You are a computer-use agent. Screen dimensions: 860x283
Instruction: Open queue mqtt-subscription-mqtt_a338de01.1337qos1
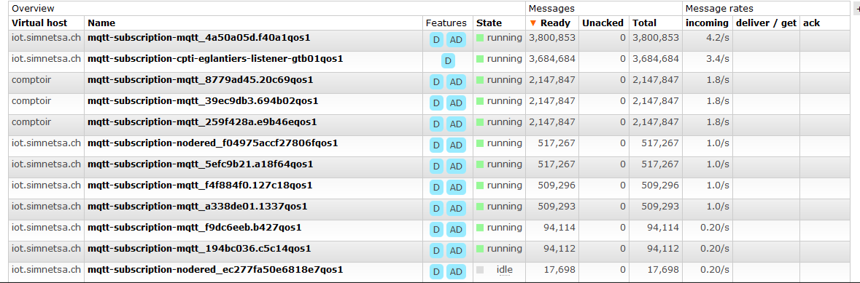coord(198,207)
